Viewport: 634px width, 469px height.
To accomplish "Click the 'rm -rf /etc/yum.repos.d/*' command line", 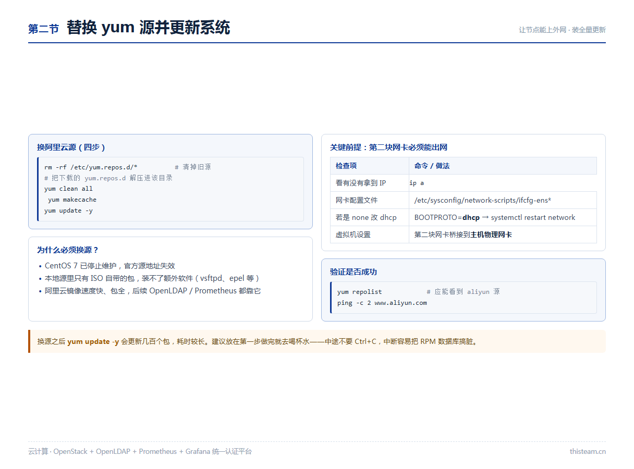I will 91,167.
